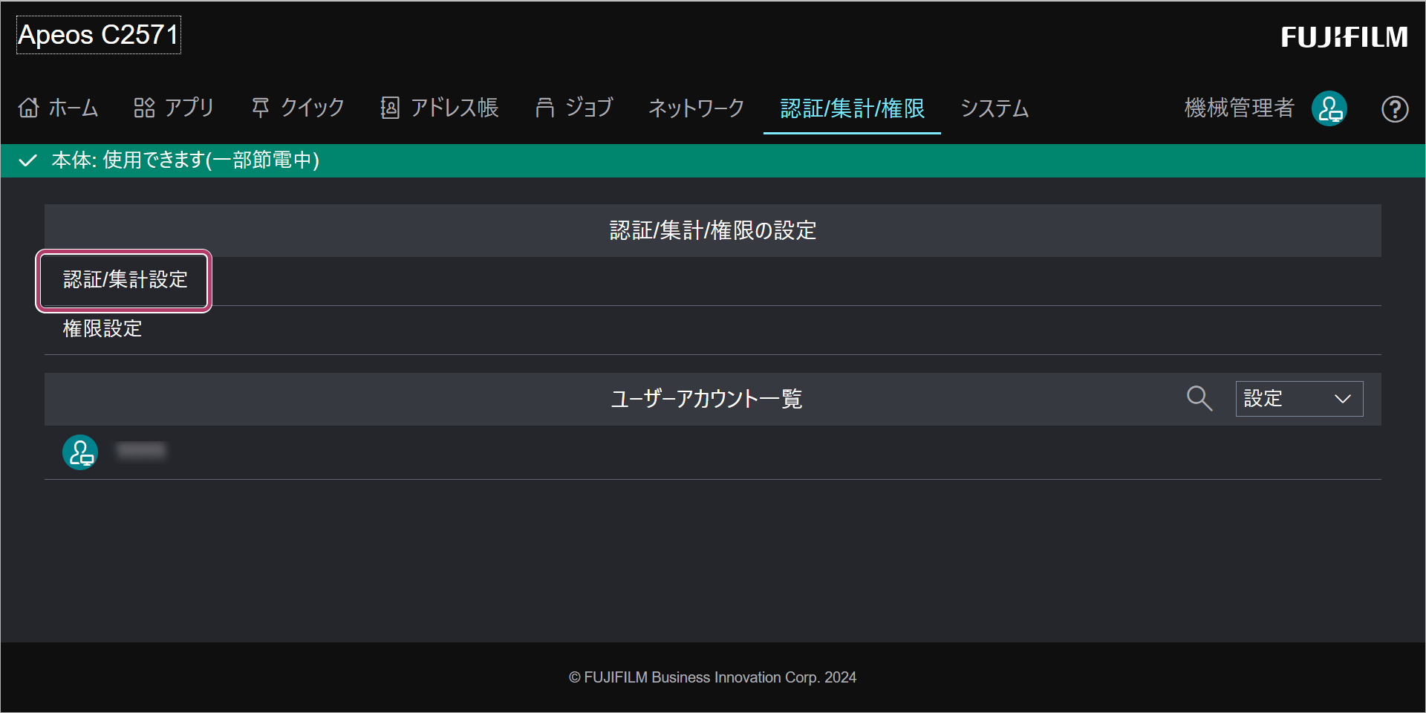Viewport: 1426px width, 713px height.
Task: Open help via question mark icon
Action: pyautogui.click(x=1395, y=109)
